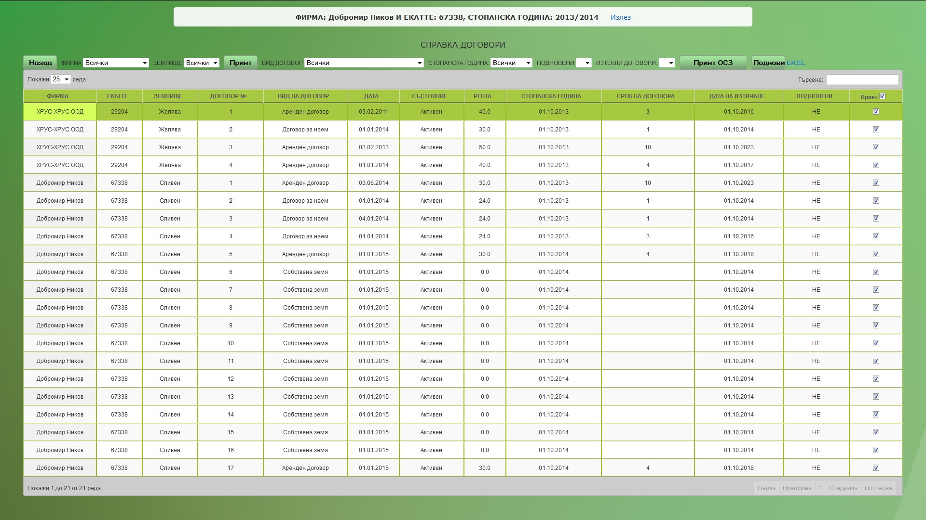Click Аренден договор in contract 17 row
Image resolution: width=926 pixels, height=520 pixels.
tap(305, 468)
